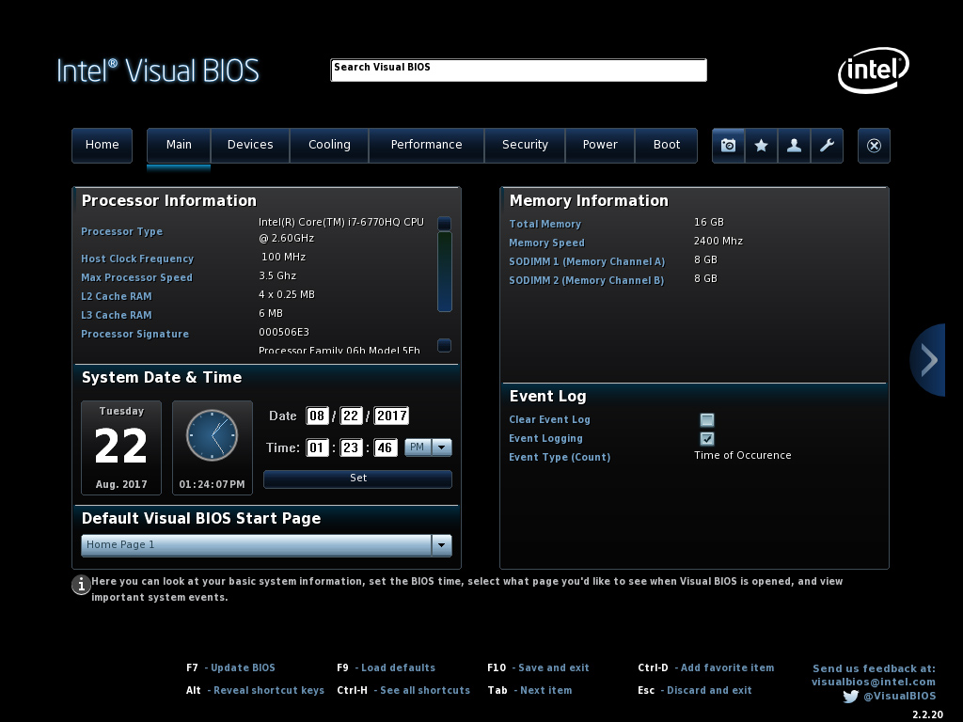The image size is (963, 722).
Task: Disable Event Logging checkbox
Action: [x=706, y=438]
